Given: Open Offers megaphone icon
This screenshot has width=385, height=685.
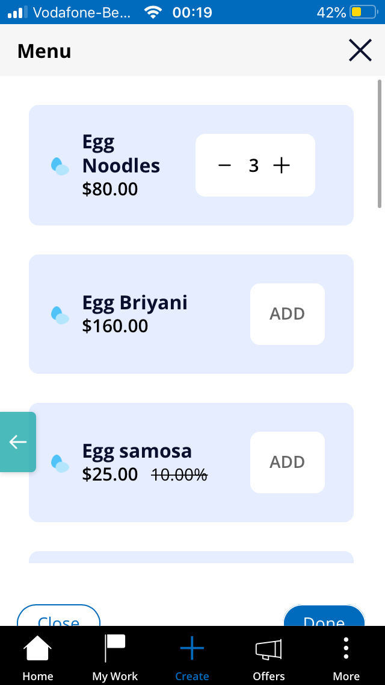Looking at the screenshot, I should (268, 649).
